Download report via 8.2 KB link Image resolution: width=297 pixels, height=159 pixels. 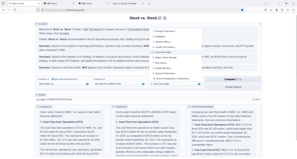click(x=256, y=99)
